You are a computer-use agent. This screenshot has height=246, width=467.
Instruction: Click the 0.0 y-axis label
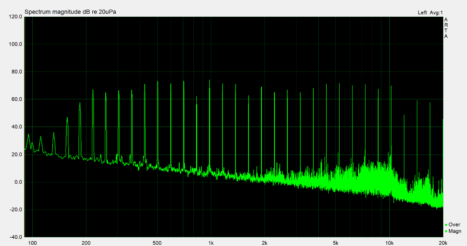tap(18, 182)
